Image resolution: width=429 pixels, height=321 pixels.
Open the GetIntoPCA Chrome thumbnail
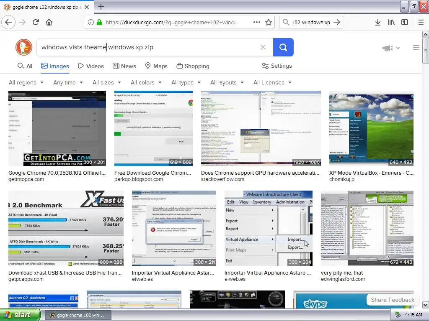coord(57,128)
